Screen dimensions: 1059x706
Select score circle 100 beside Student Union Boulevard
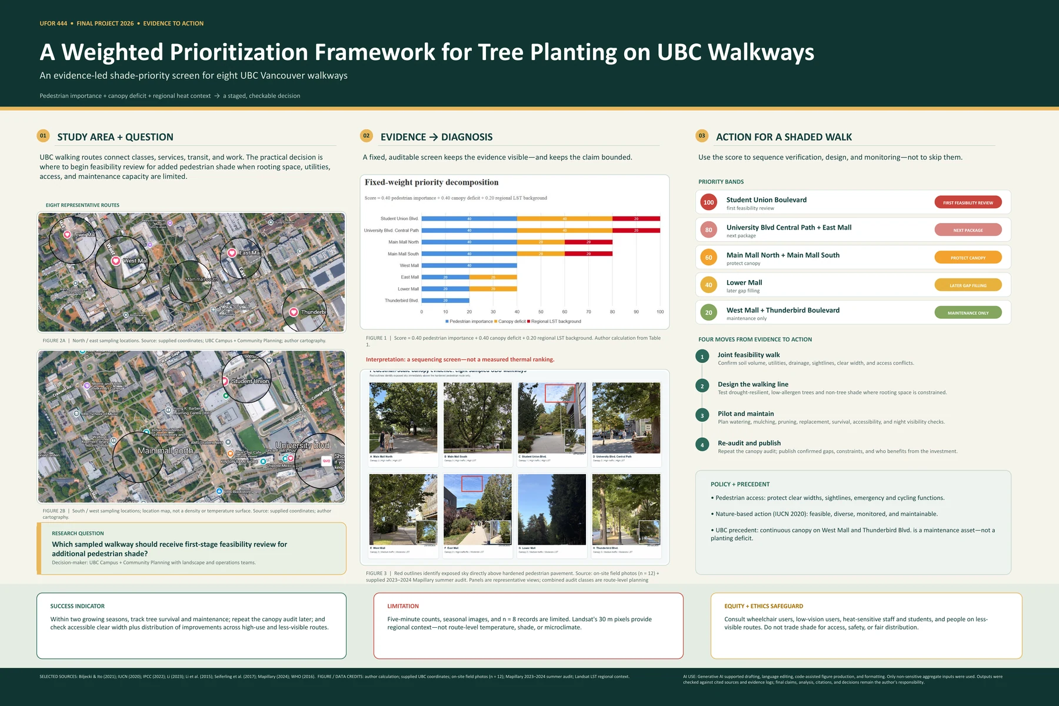point(708,202)
